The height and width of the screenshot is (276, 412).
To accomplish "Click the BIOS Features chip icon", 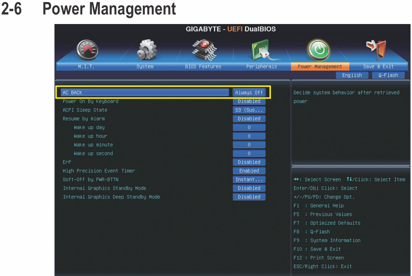I will click(x=204, y=50).
